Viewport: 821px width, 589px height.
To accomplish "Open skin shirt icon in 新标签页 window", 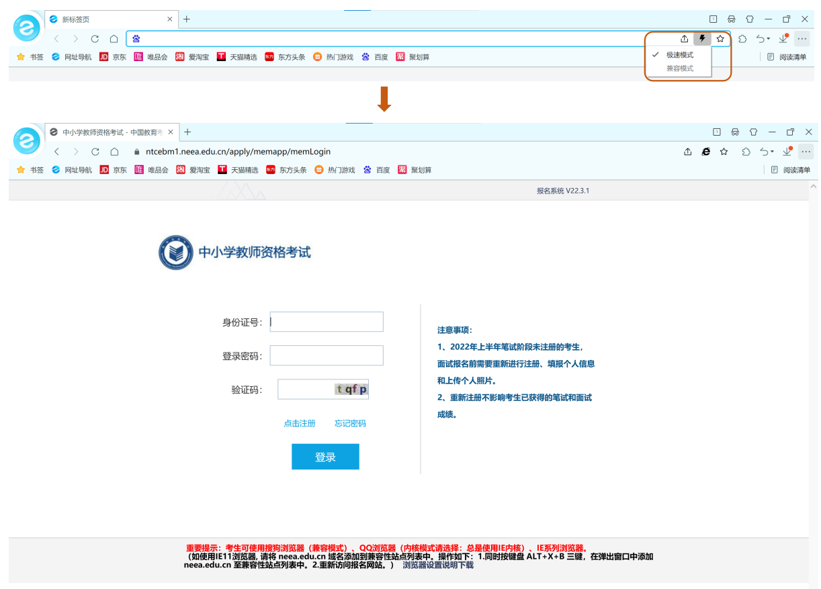I will [x=750, y=19].
